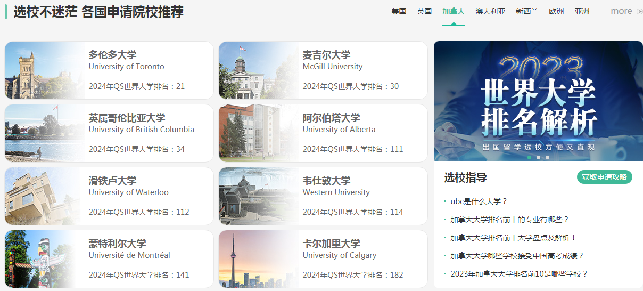This screenshot has width=643, height=291.
Task: Click the QS ranking 21 line
Action: click(136, 86)
